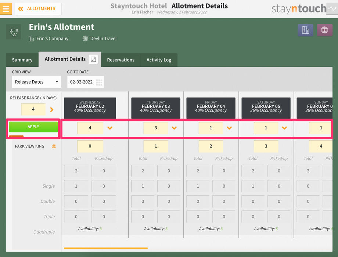Switch to the Summary tab
Screen dimensions: 338x257
click(22, 60)
